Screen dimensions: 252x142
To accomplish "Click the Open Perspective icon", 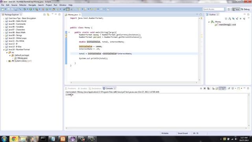I will [229, 9].
